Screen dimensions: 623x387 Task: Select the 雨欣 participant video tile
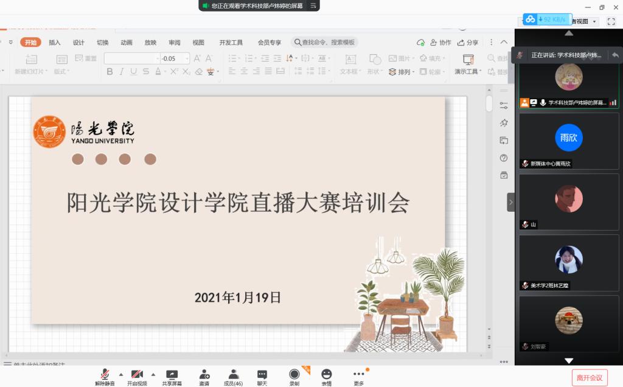pyautogui.click(x=569, y=141)
